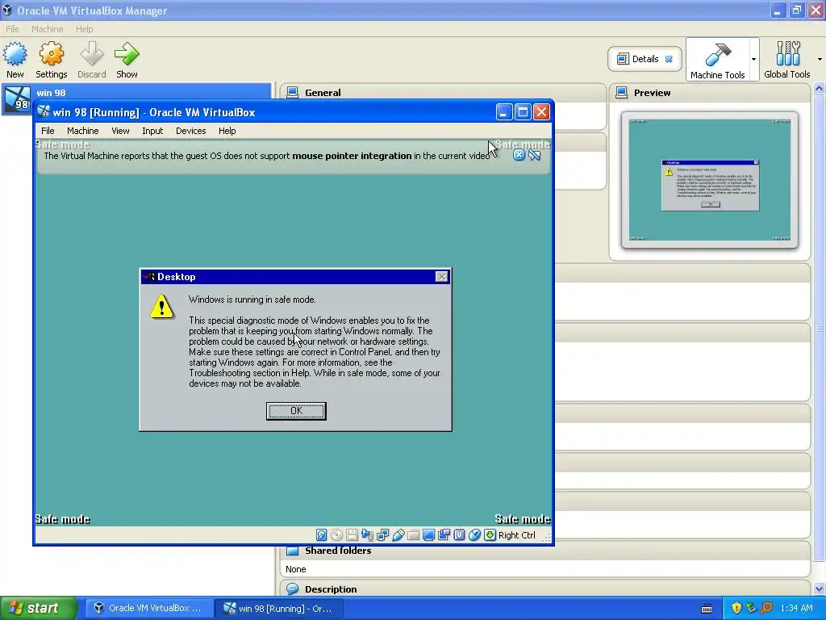826x620 pixels.
Task: Click the CPU virtualization status icon
Action: click(x=459, y=535)
